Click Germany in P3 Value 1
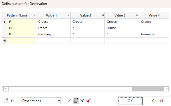This screenshot has width=171, height=106. point(53,34)
